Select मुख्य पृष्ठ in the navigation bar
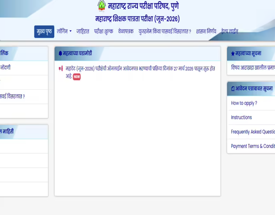This screenshot has height=215, width=275. click(44, 31)
